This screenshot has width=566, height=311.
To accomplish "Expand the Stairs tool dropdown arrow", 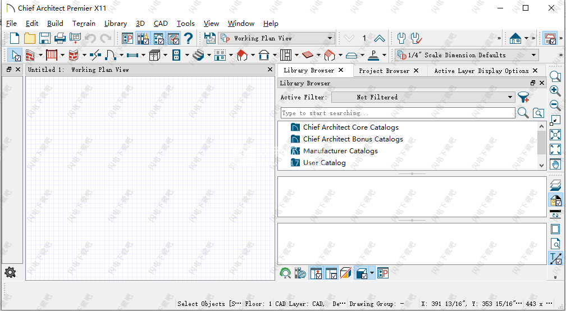I will click(209, 55).
